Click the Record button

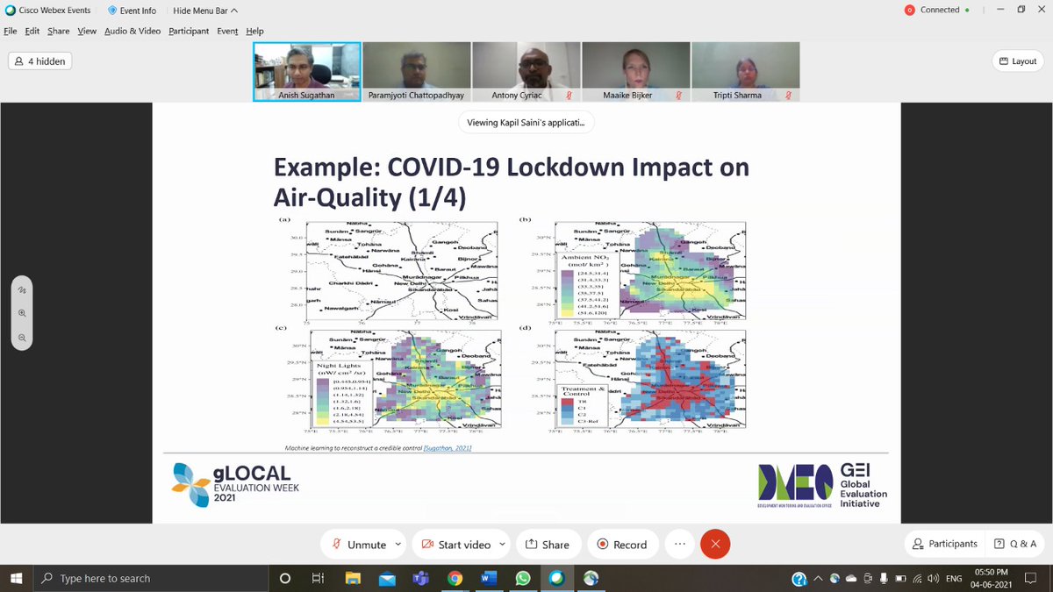tap(621, 544)
